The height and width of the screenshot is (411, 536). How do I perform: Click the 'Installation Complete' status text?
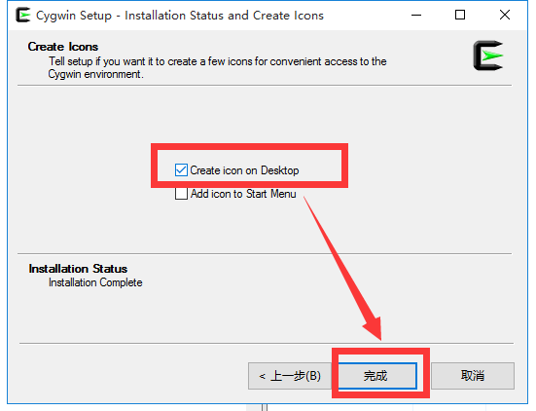pyautogui.click(x=95, y=282)
